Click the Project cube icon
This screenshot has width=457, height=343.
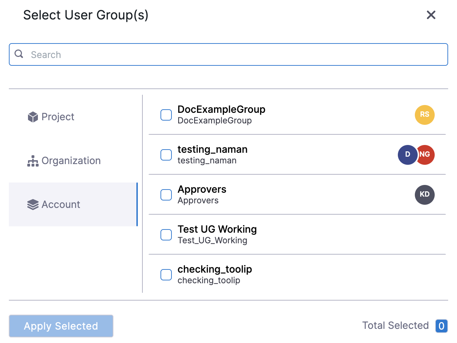coord(33,117)
